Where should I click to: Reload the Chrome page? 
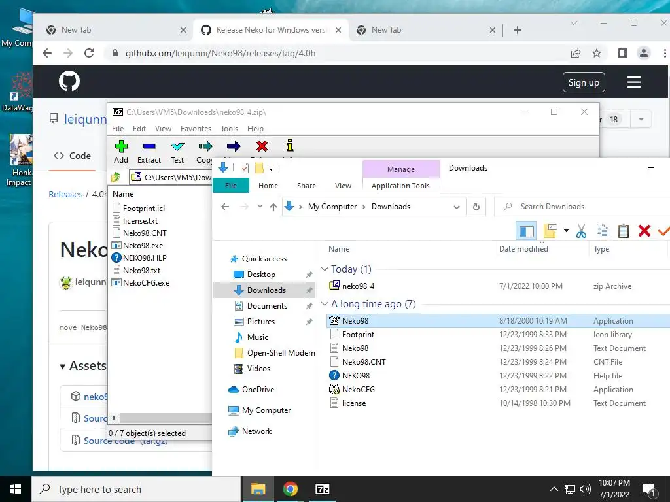(x=89, y=53)
